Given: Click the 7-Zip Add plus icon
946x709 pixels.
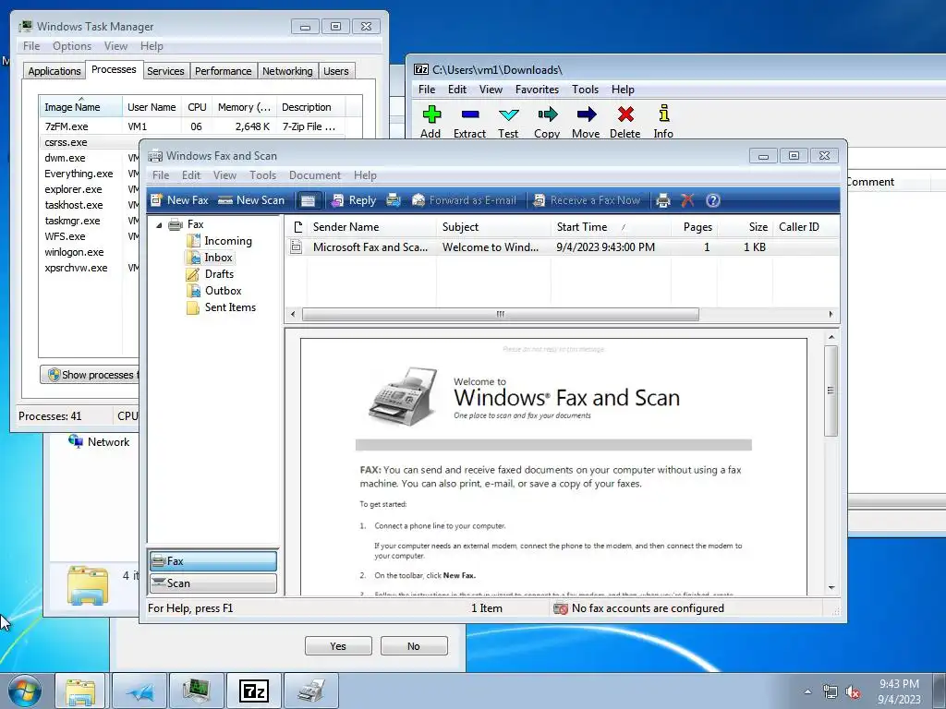Looking at the screenshot, I should [431, 123].
